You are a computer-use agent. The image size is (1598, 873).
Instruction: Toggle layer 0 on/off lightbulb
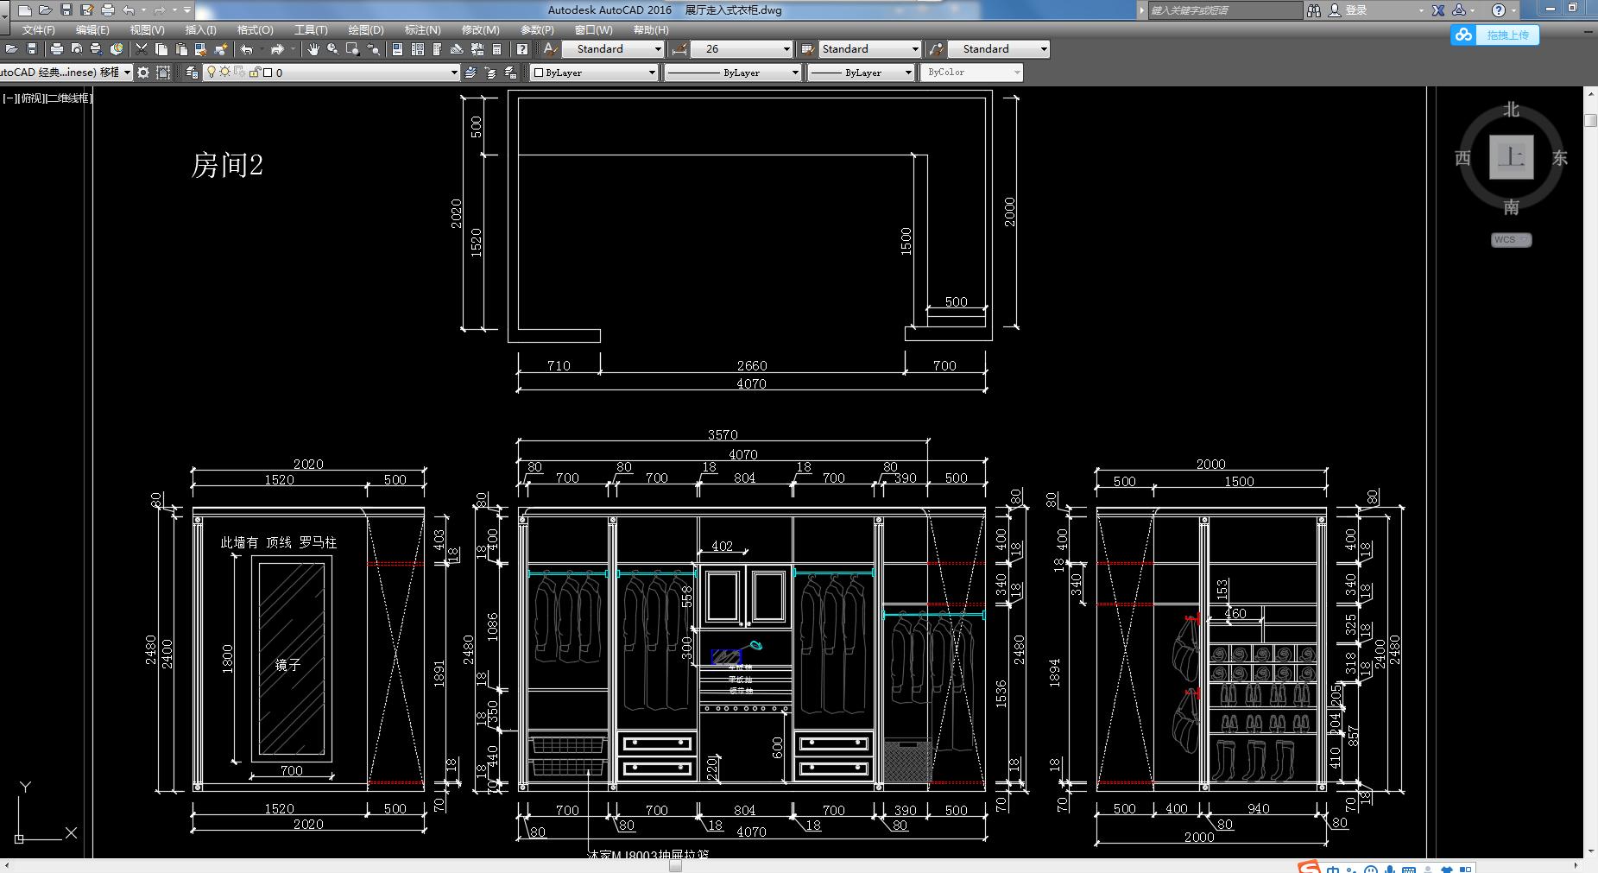click(211, 73)
